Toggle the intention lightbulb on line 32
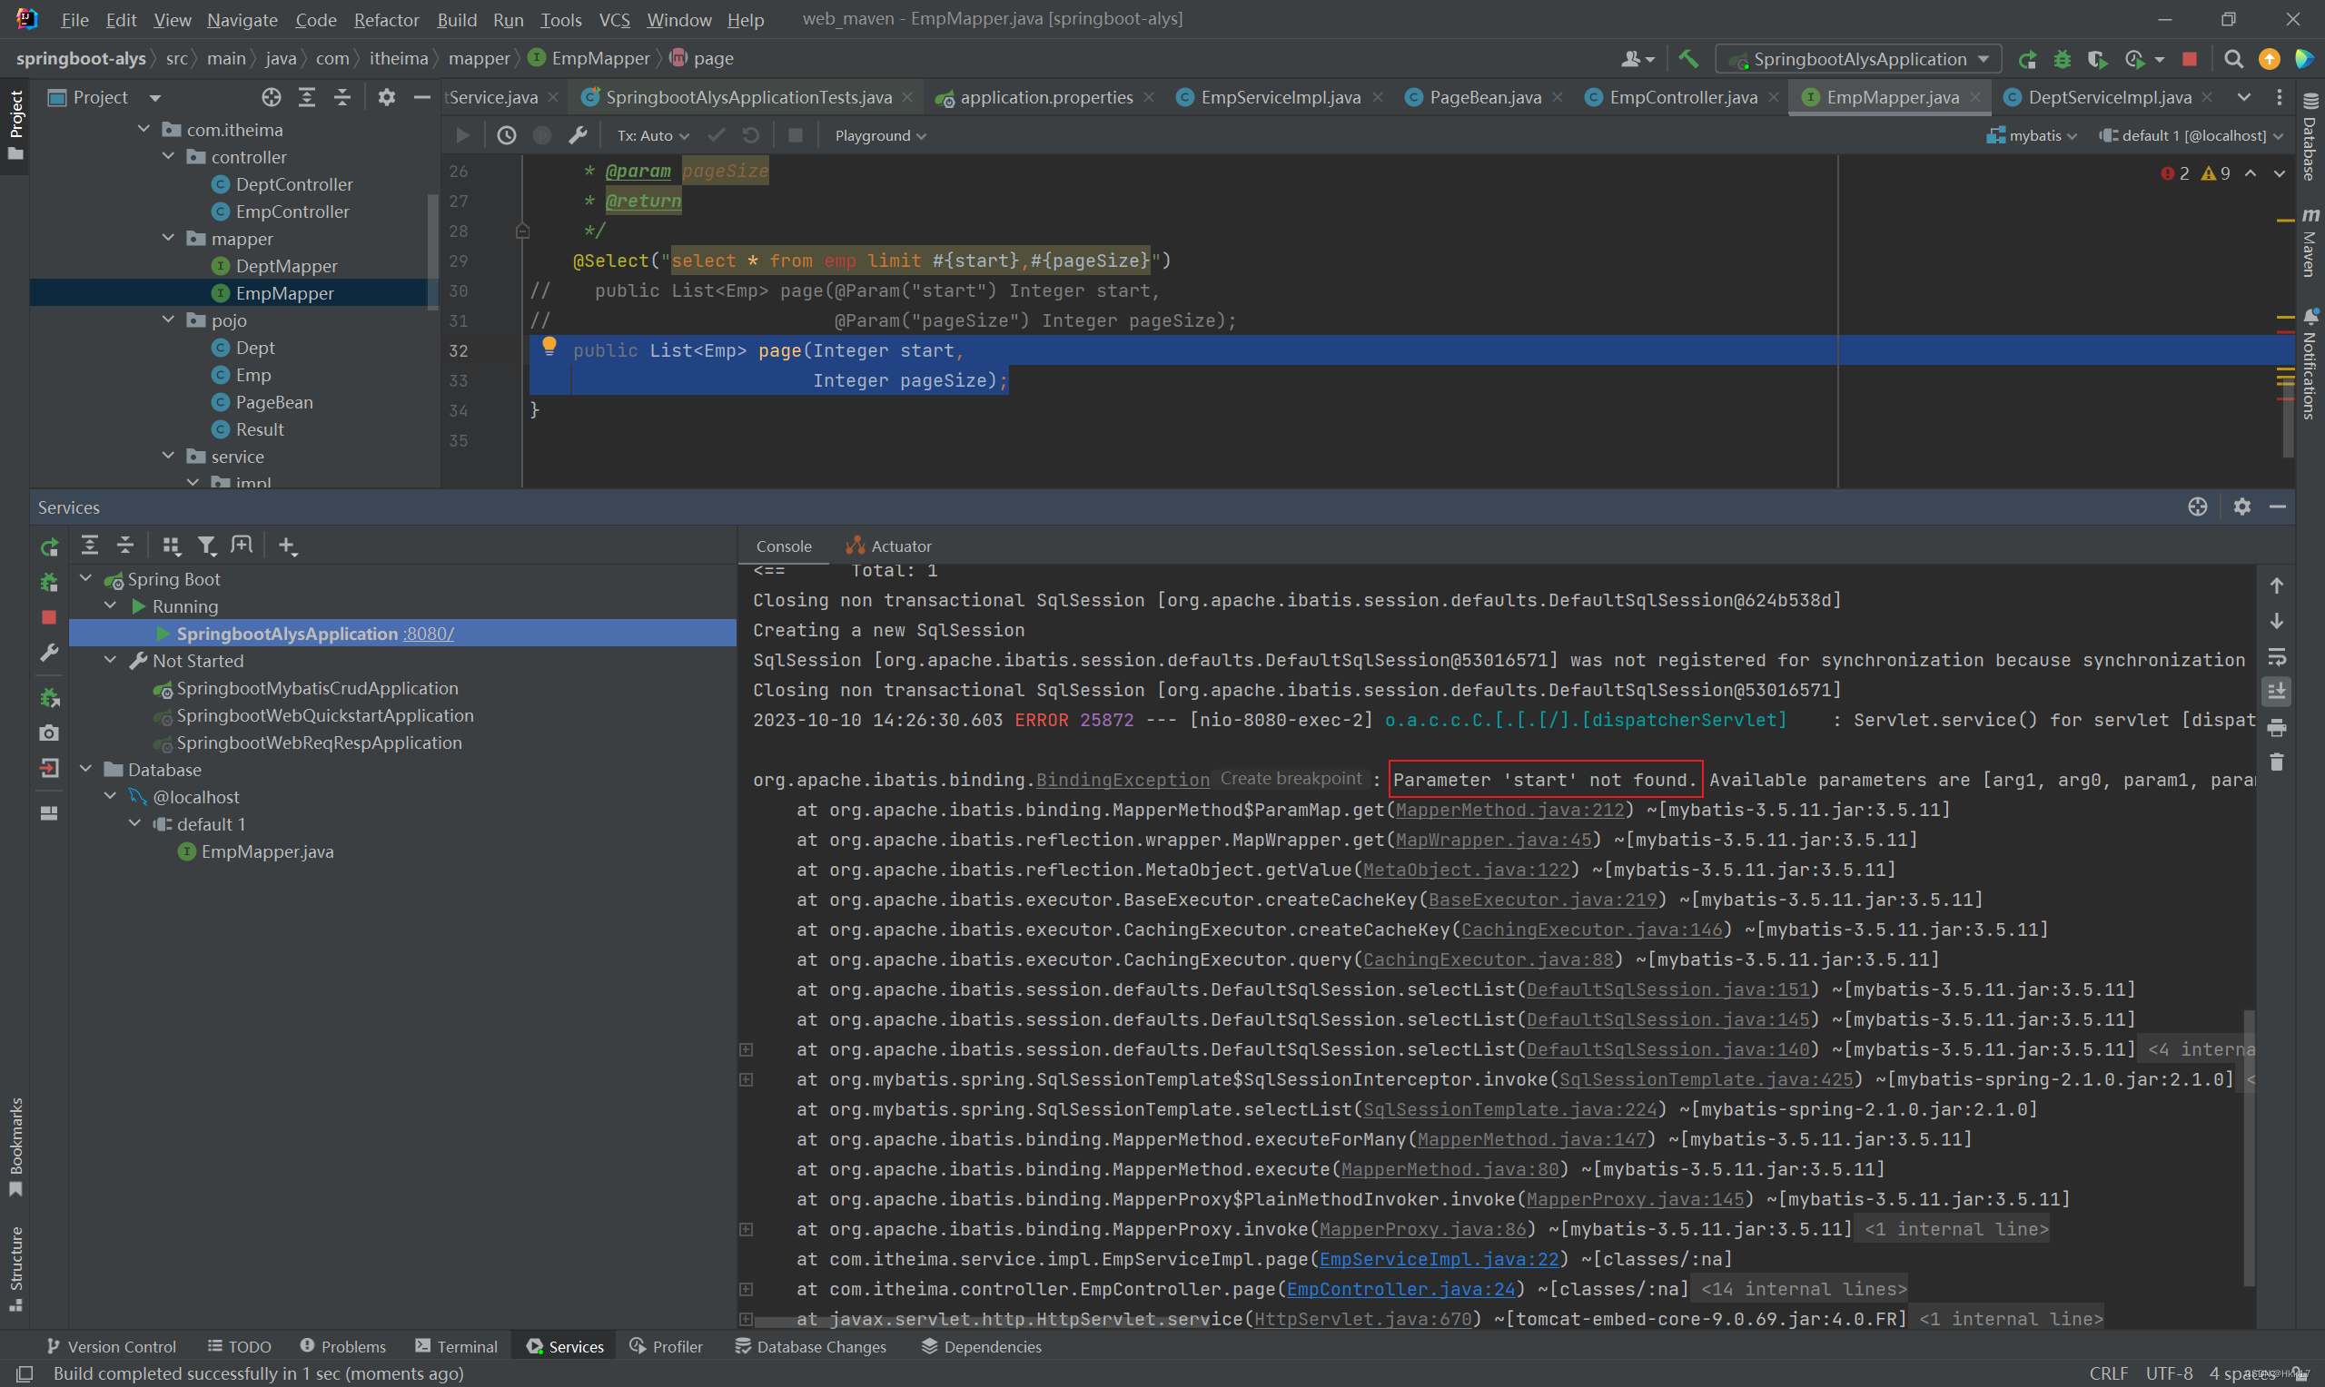This screenshot has width=2325, height=1387. (x=549, y=347)
